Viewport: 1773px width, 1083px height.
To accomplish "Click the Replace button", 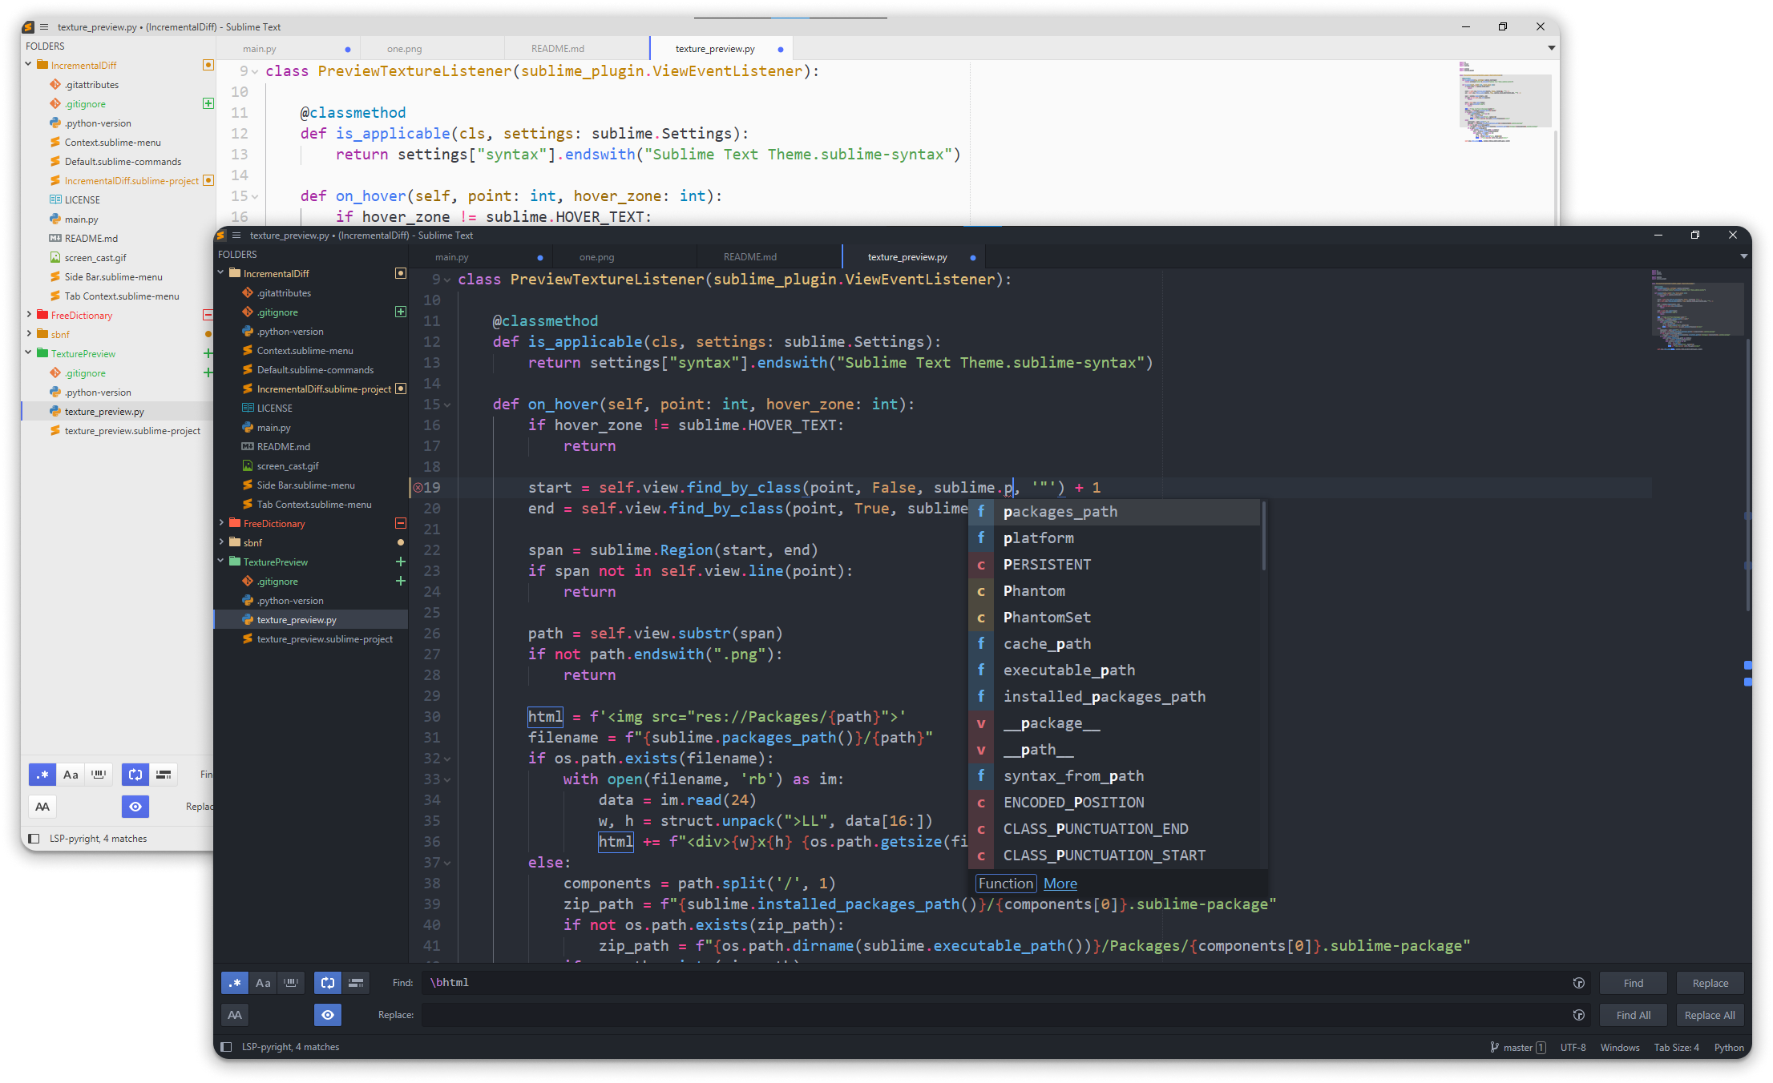I will [1710, 983].
